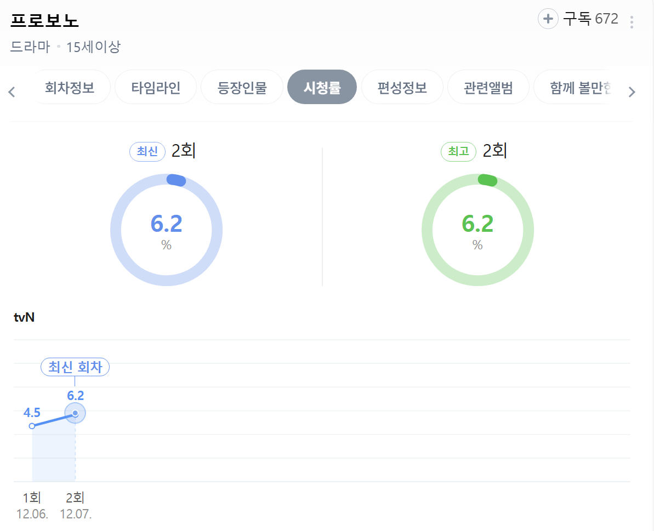The height and width of the screenshot is (531, 654).
Task: Select the 시청률 tab
Action: pyautogui.click(x=322, y=87)
